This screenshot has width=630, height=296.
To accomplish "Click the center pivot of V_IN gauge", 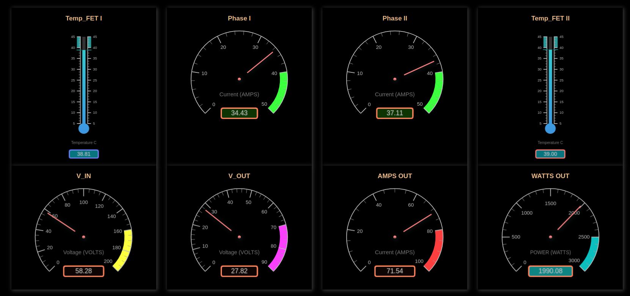I will 84,237.
